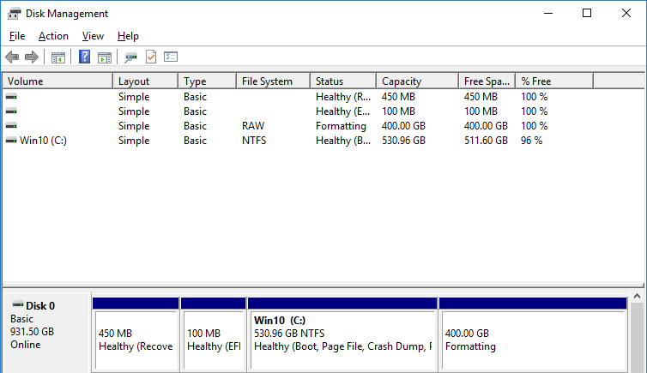Sort by the Layout column header
Viewport: 647px width, 373px height.
click(146, 81)
